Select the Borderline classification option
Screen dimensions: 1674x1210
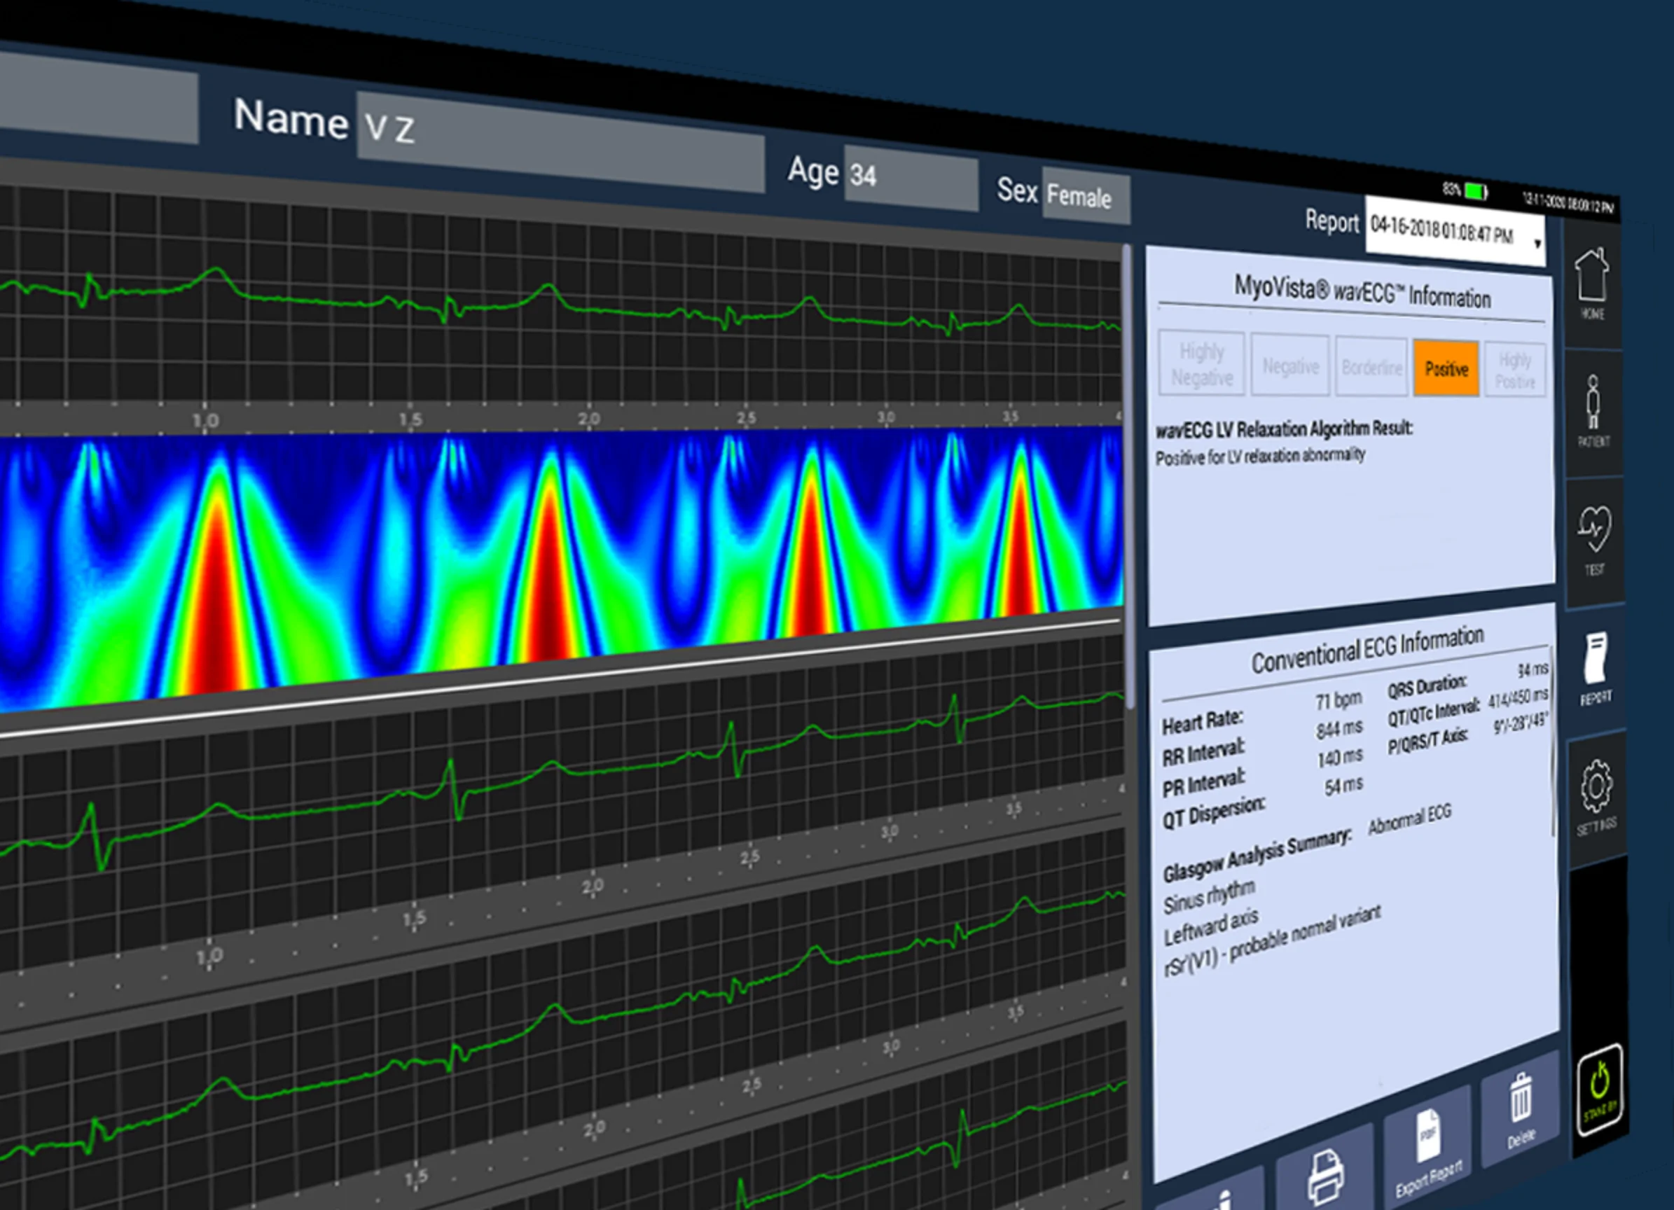[x=1371, y=367]
